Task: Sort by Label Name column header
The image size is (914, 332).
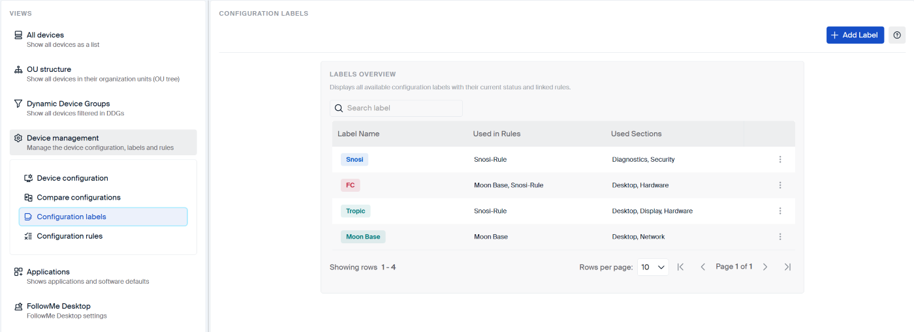Action: tap(358, 134)
